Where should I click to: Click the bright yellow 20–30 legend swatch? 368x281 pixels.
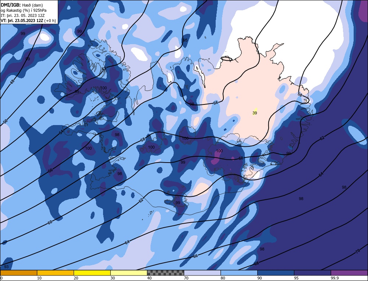tap(92, 273)
